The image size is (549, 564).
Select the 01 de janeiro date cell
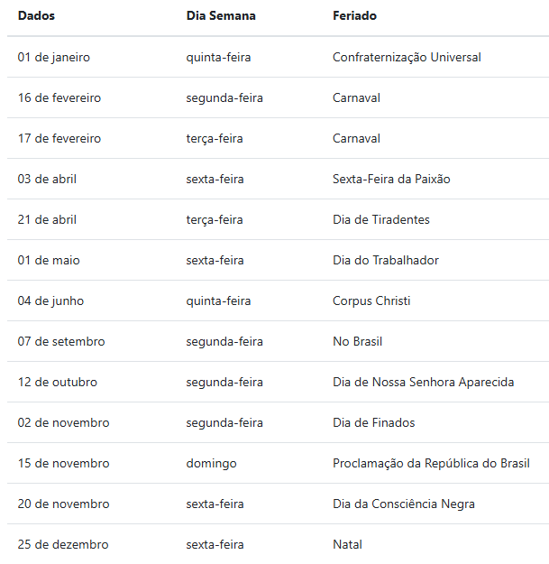click(x=54, y=57)
